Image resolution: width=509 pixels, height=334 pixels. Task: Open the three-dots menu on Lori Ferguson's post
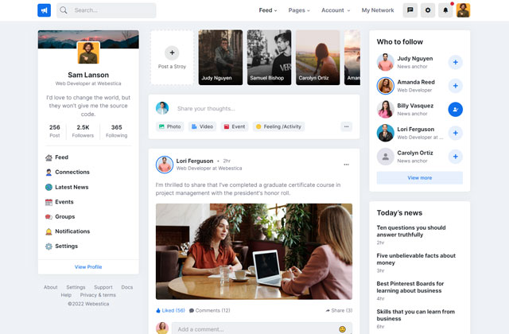point(346,165)
